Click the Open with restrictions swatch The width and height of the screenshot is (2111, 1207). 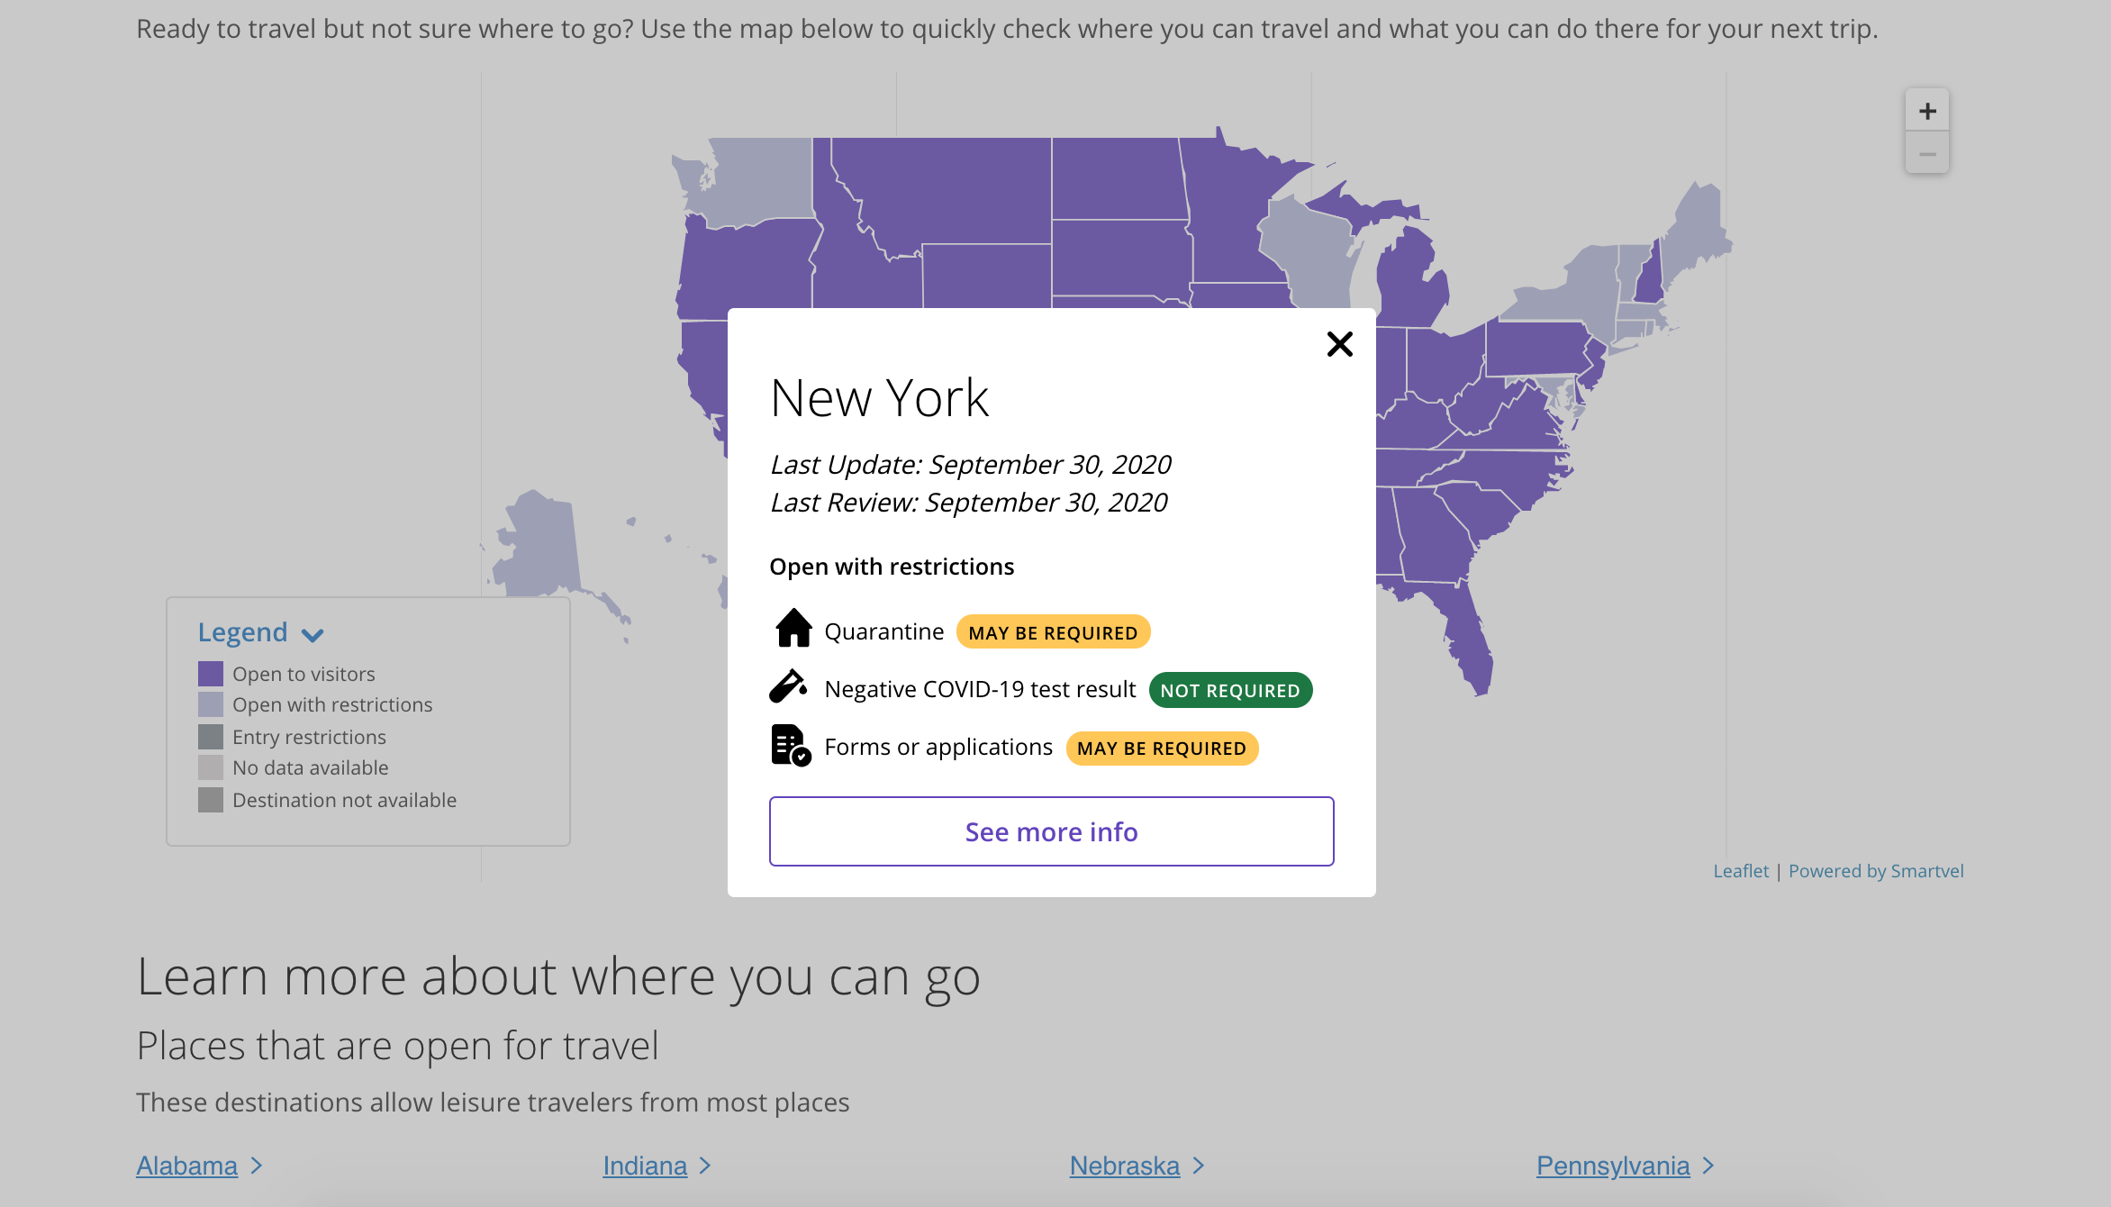(x=211, y=704)
